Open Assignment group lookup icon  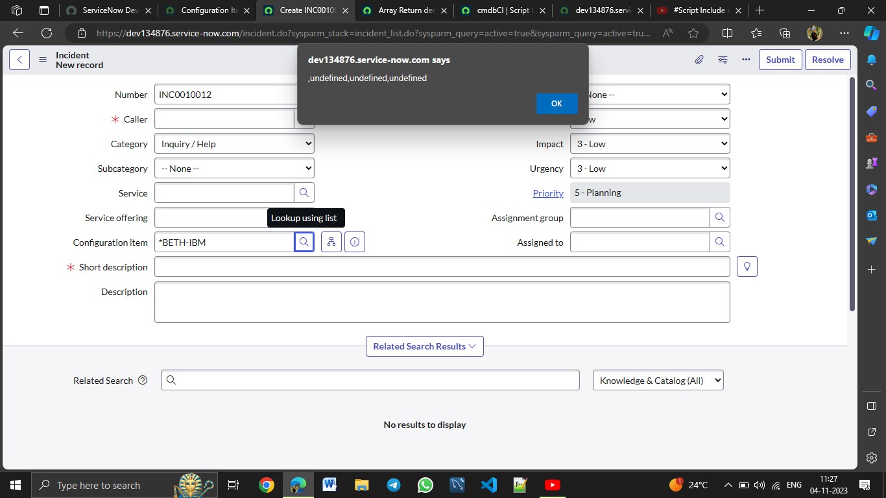(x=720, y=218)
